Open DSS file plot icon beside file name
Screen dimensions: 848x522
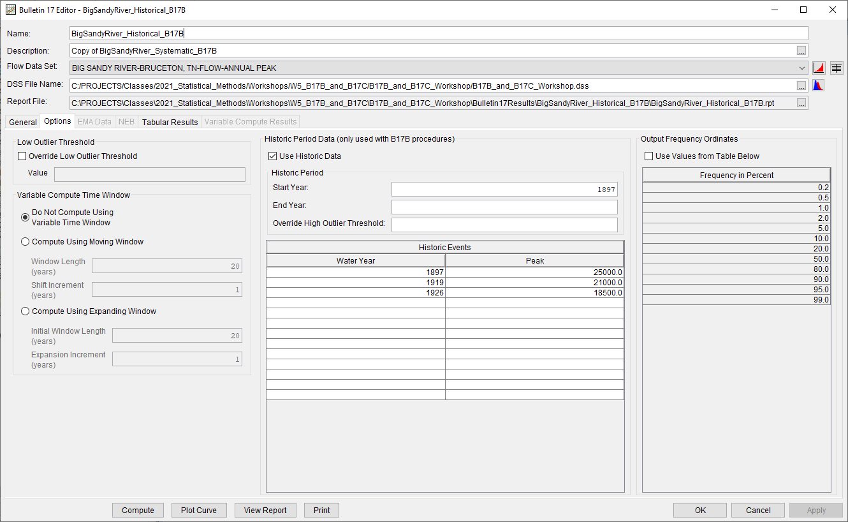pyautogui.click(x=818, y=85)
